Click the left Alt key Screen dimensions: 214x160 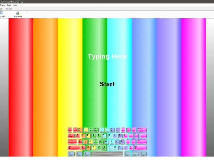point(87,154)
